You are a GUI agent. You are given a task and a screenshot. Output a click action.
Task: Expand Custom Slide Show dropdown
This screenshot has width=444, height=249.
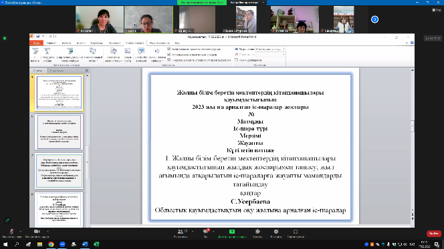tap(93, 55)
